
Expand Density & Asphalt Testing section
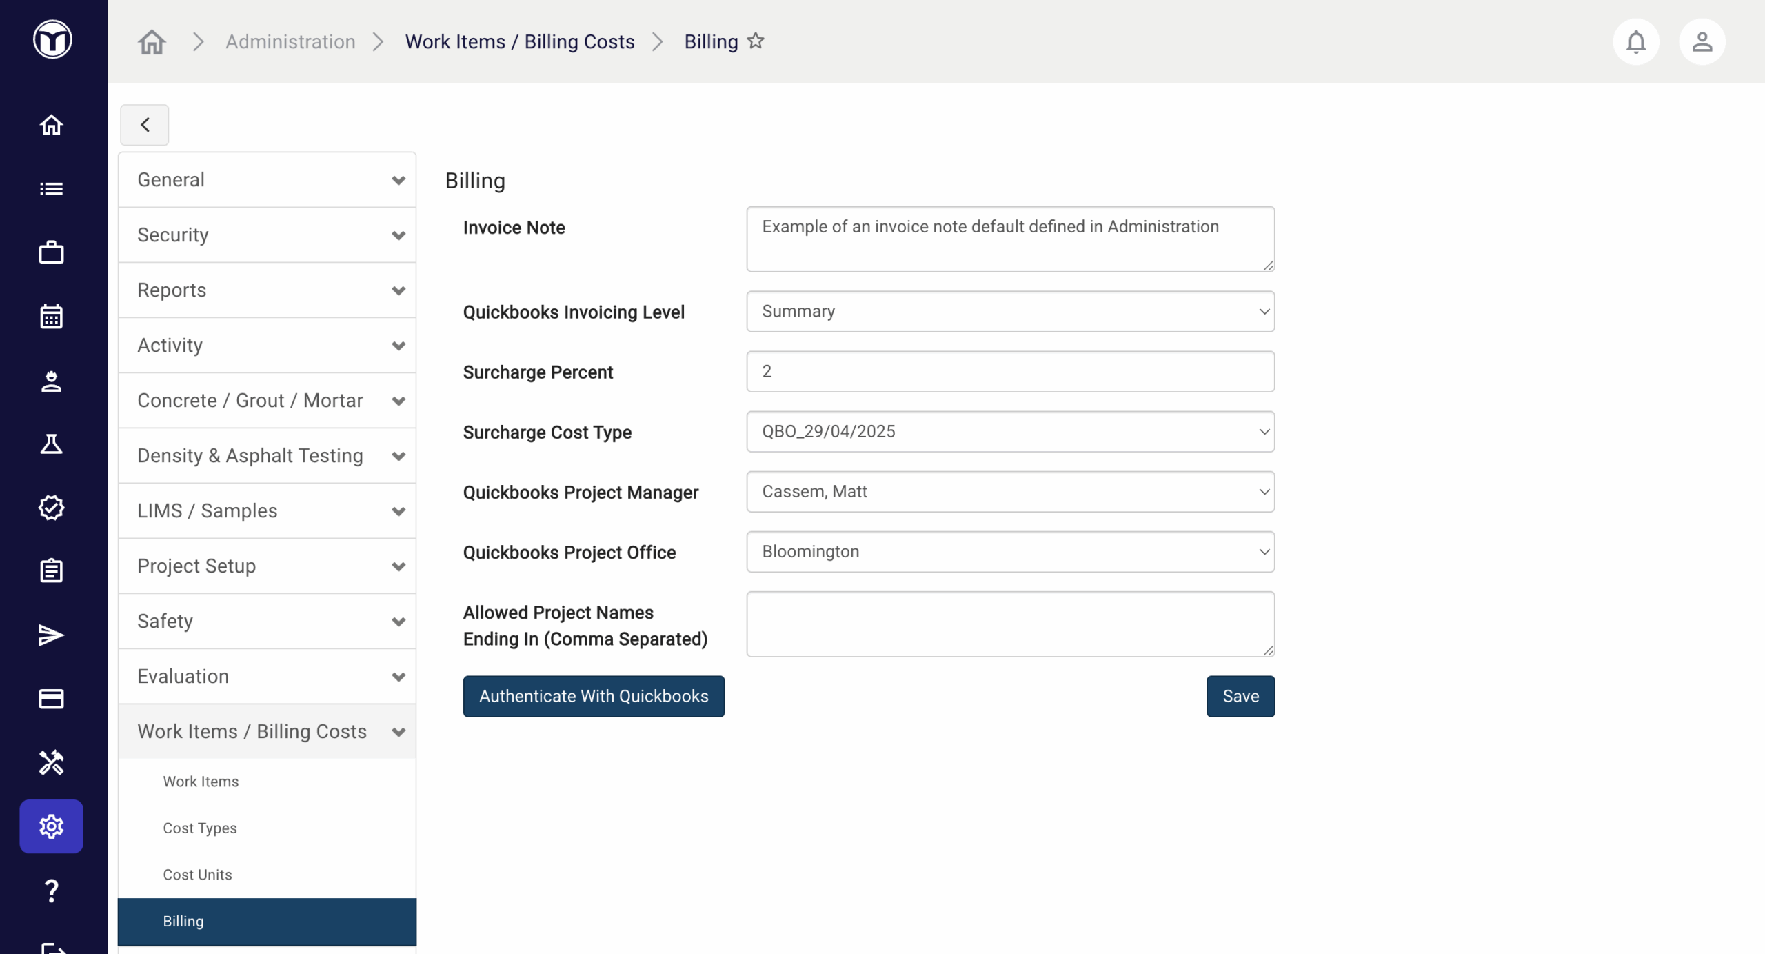[267, 456]
